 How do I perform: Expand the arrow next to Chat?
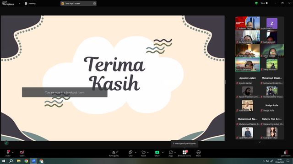point(136,152)
